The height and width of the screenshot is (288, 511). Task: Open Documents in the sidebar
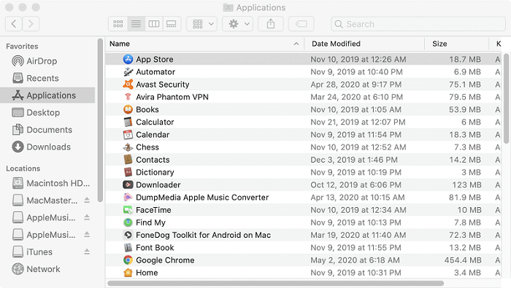pyautogui.click(x=48, y=130)
